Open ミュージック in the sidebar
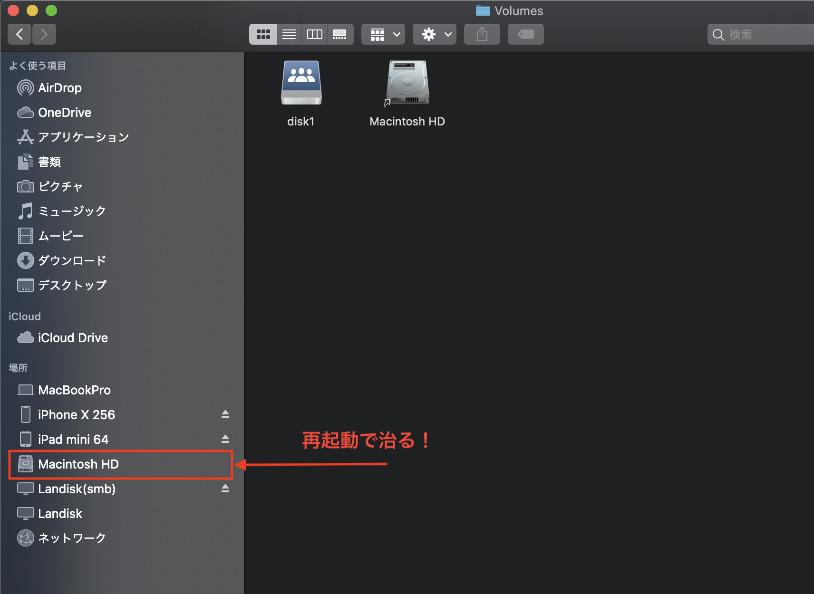Image resolution: width=814 pixels, height=594 pixels. point(123,211)
